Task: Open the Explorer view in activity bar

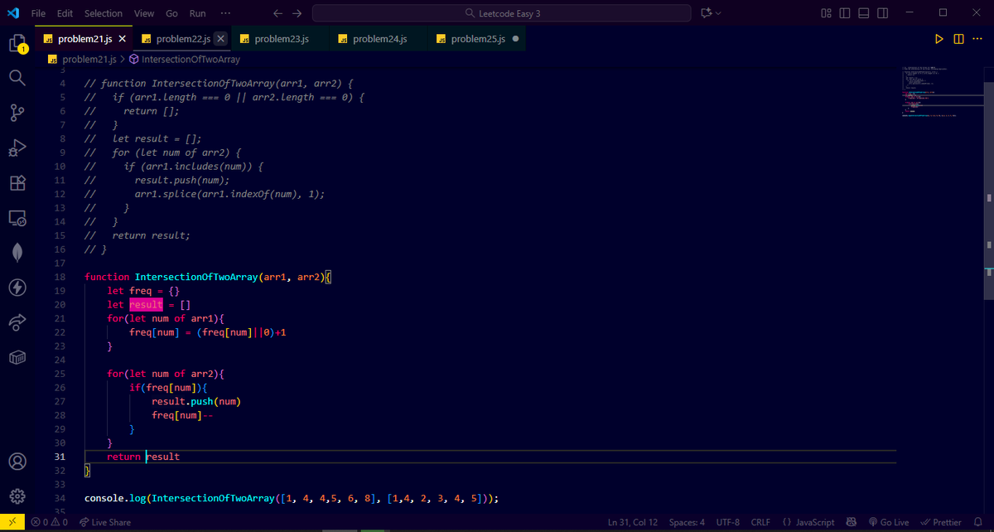Action: (17, 43)
